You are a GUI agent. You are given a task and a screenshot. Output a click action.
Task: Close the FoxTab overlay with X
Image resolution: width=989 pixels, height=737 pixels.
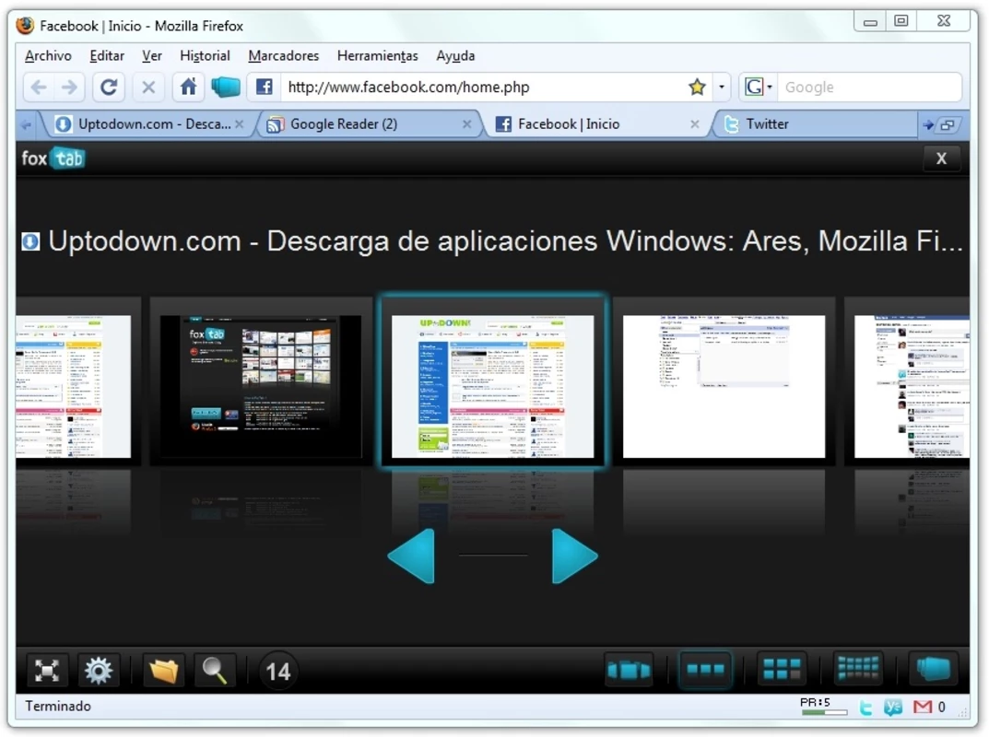click(x=941, y=158)
